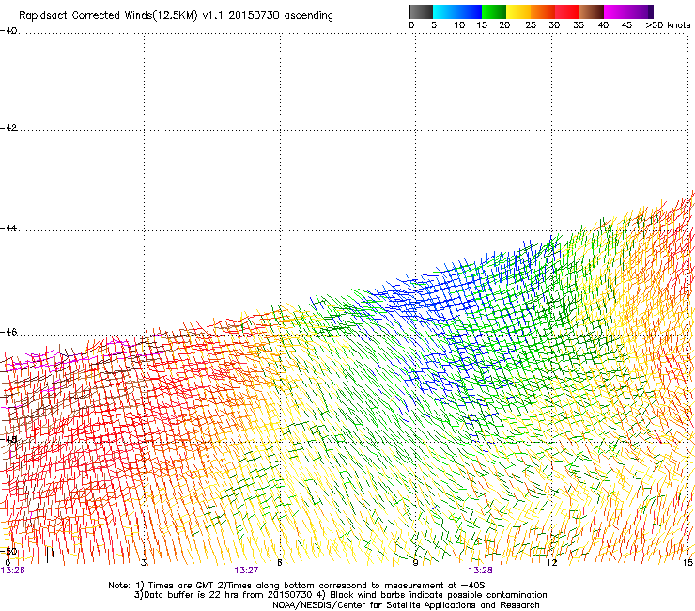Click the -50 latitude axis label

[8, 551]
